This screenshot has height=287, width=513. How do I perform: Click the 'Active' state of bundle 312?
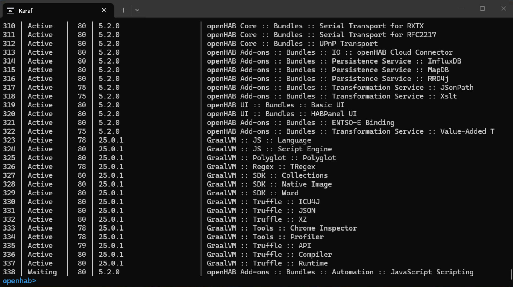point(40,43)
